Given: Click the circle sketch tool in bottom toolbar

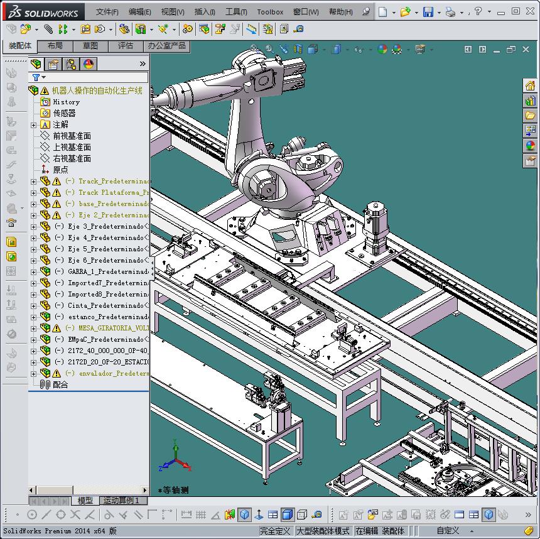Looking at the screenshot, I should pyautogui.click(x=32, y=515).
